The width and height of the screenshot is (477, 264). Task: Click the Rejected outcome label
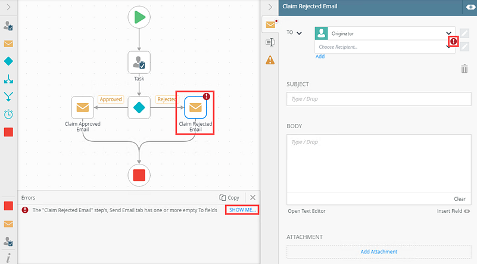click(167, 100)
